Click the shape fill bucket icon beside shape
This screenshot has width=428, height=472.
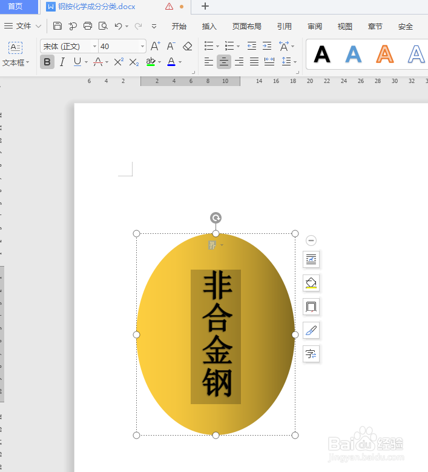pyautogui.click(x=311, y=283)
